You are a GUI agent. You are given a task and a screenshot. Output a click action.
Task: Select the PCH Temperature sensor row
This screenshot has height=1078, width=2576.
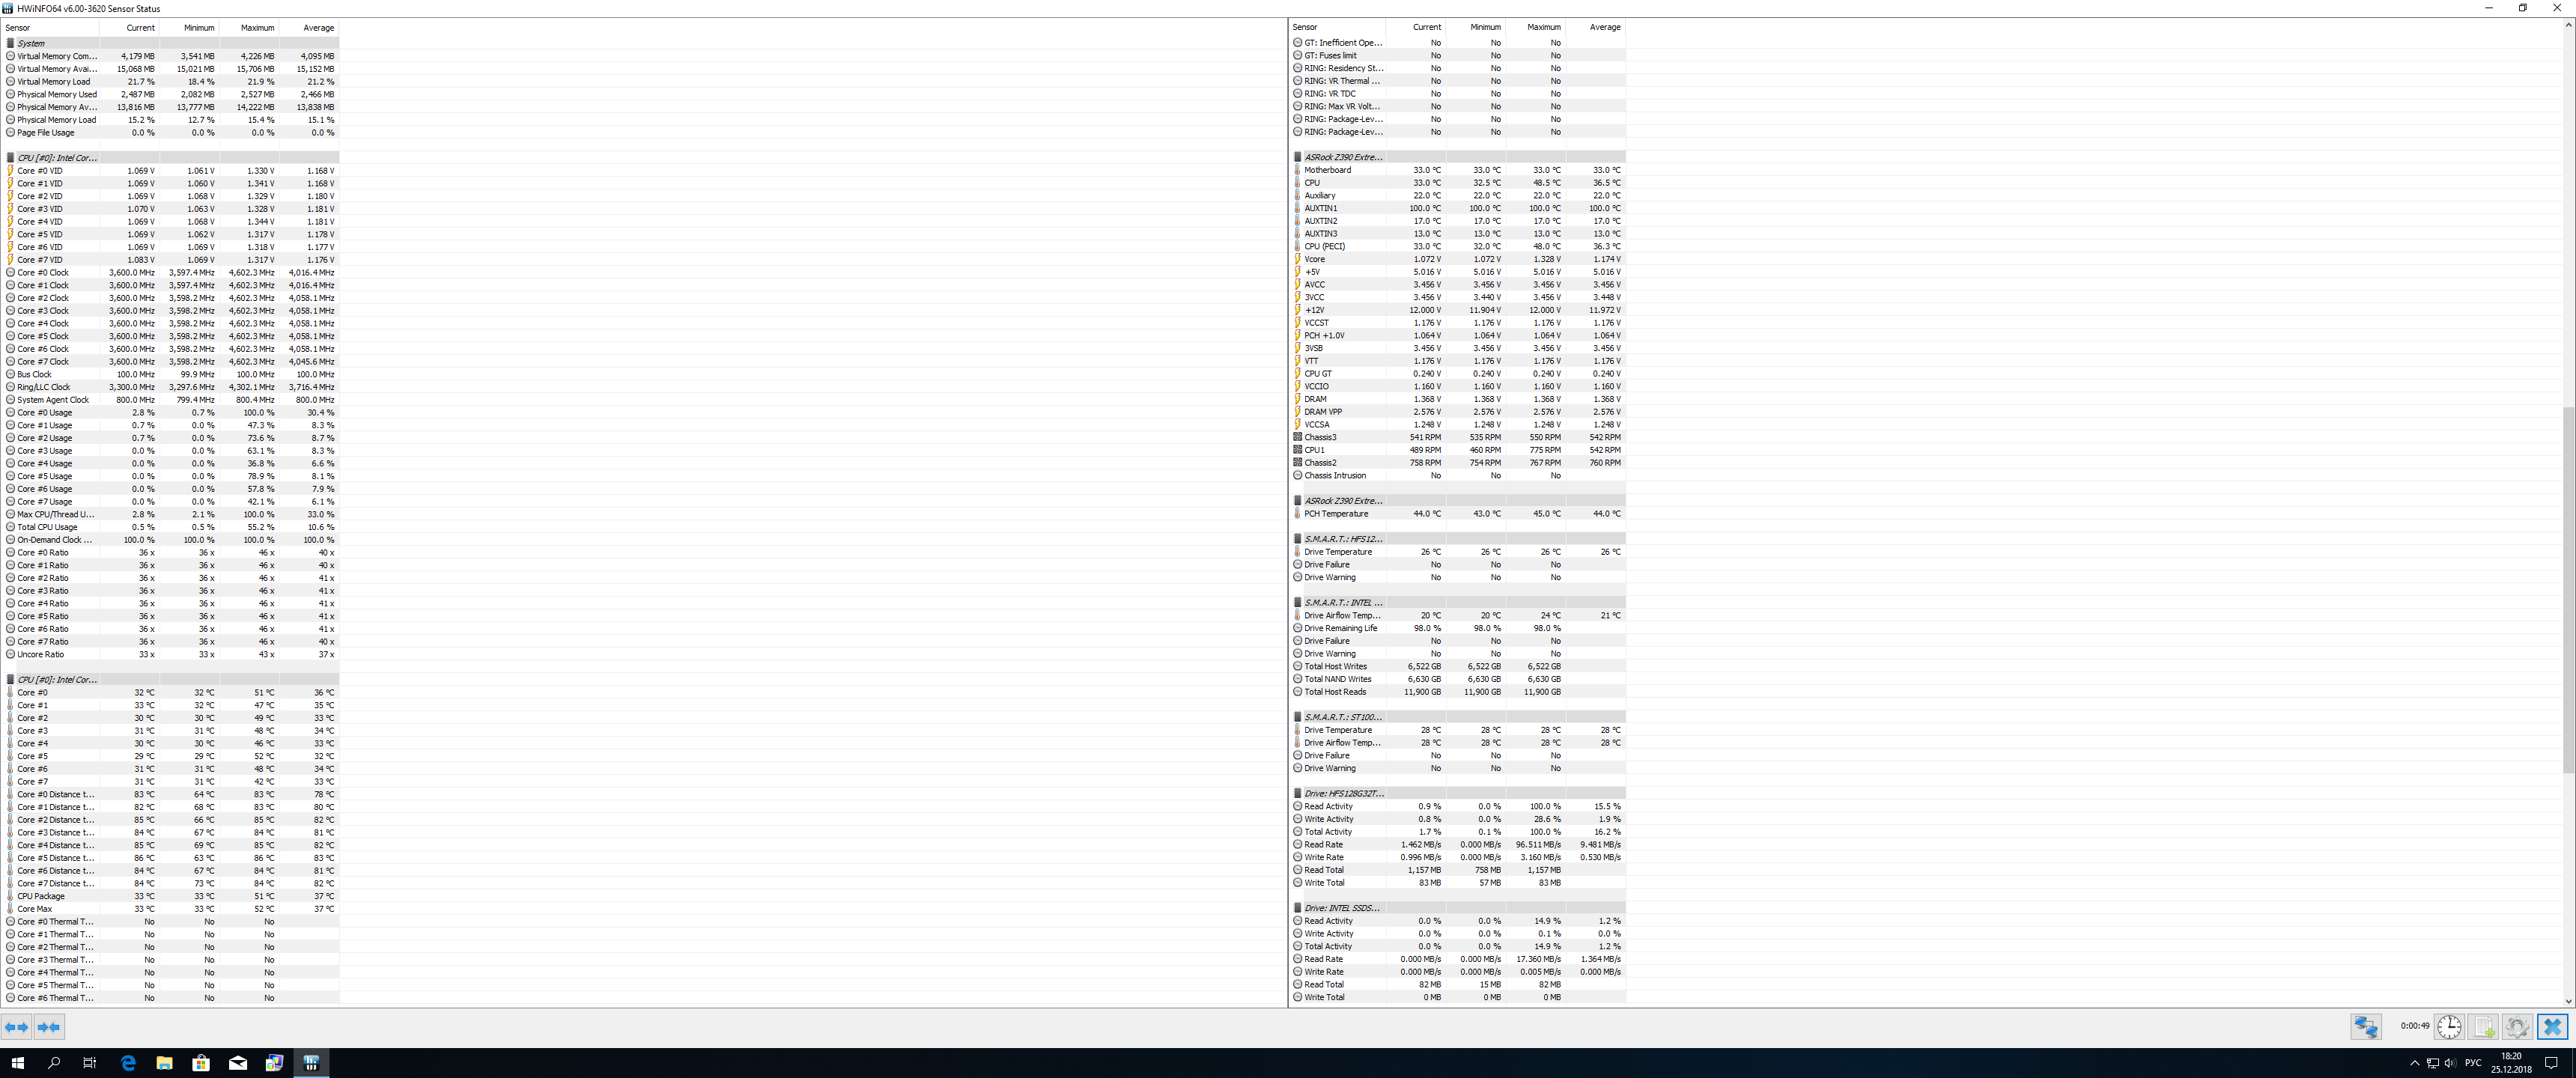click(x=1336, y=514)
